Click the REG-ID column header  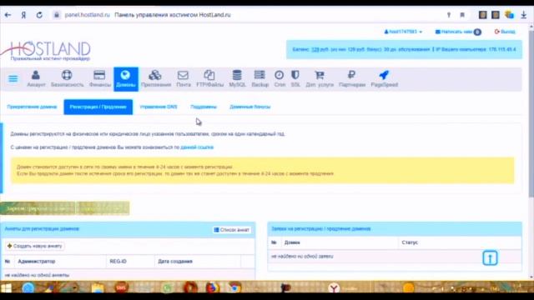tap(118, 261)
